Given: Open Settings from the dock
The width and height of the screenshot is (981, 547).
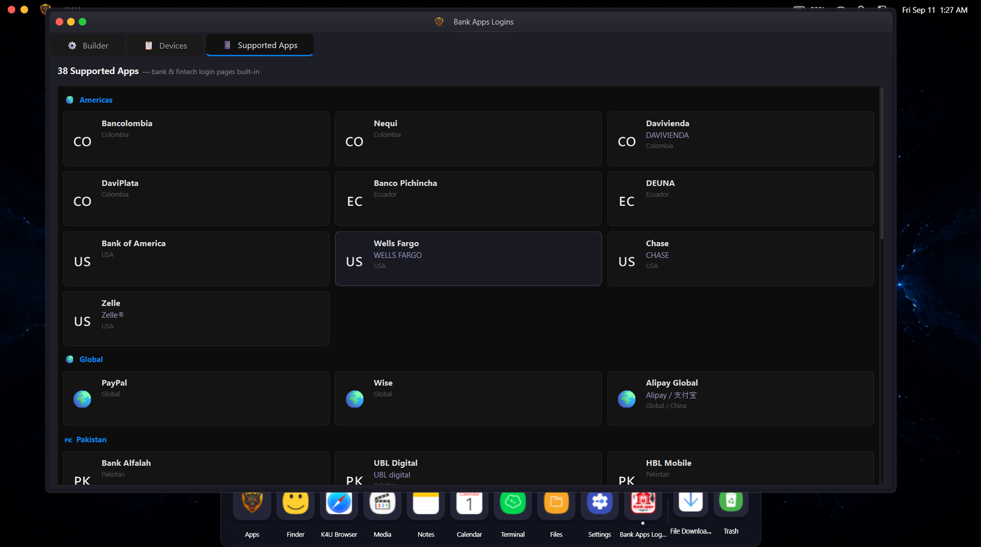Looking at the screenshot, I should 600,503.
